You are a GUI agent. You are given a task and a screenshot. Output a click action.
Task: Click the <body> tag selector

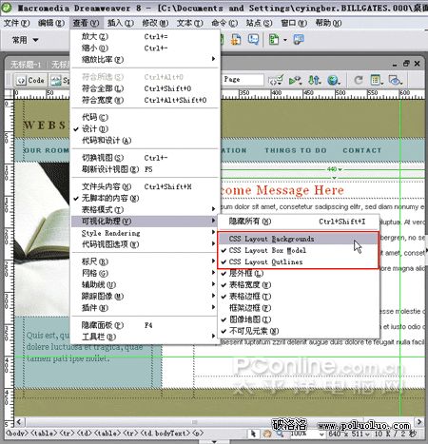[x=17, y=434]
